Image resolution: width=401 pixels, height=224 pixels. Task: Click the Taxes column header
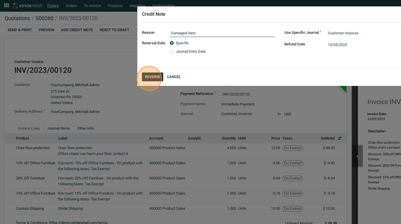pyautogui.click(x=287, y=138)
